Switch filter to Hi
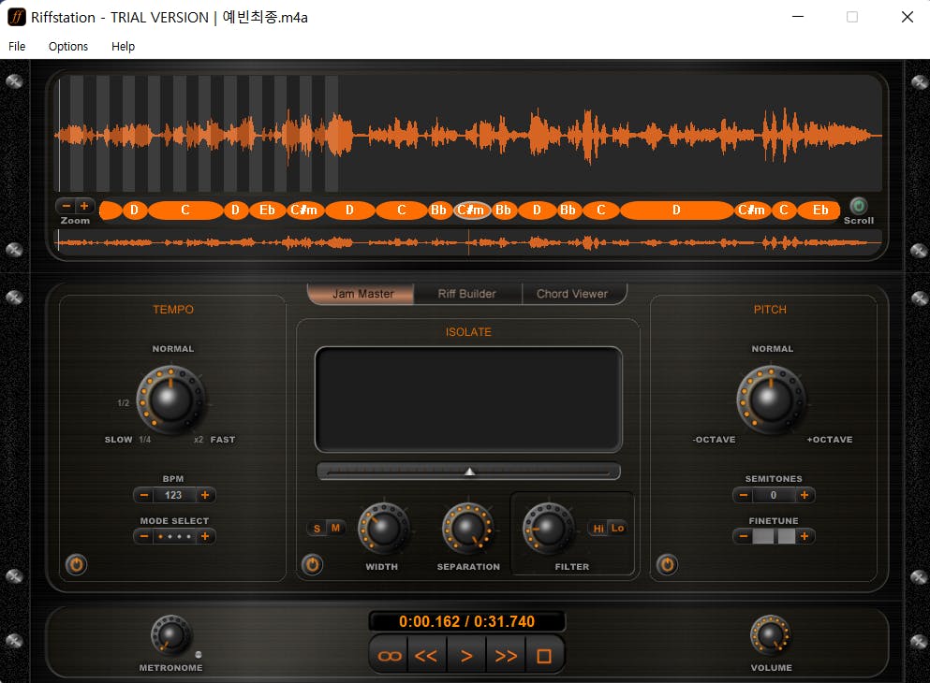The height and width of the screenshot is (683, 930). coord(598,528)
